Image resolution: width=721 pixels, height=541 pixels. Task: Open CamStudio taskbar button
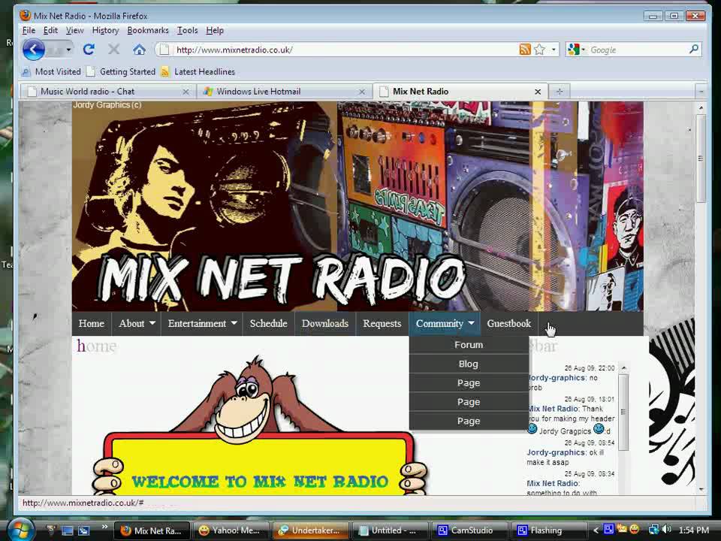[x=469, y=530]
